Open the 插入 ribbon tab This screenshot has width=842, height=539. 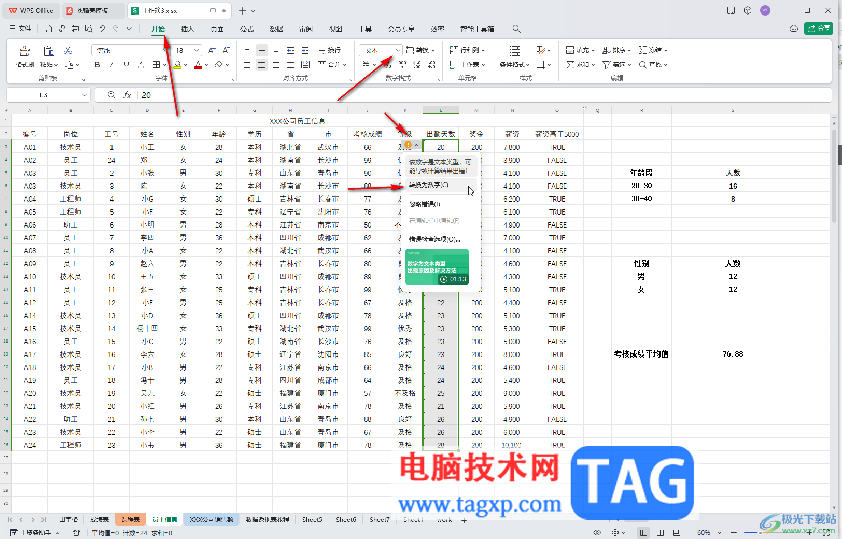click(x=187, y=29)
